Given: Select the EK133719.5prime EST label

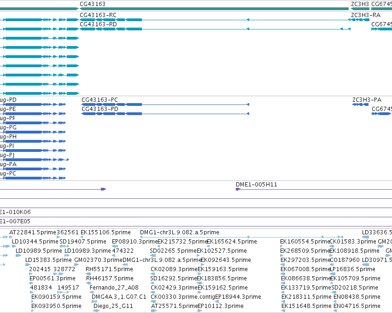Looking at the screenshot, I should coord(306,288).
